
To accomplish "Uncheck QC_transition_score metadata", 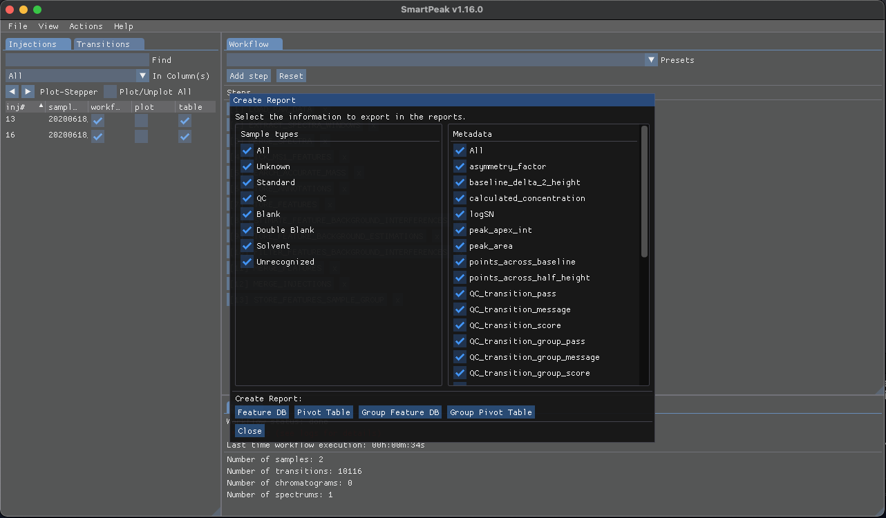I will click(x=460, y=325).
